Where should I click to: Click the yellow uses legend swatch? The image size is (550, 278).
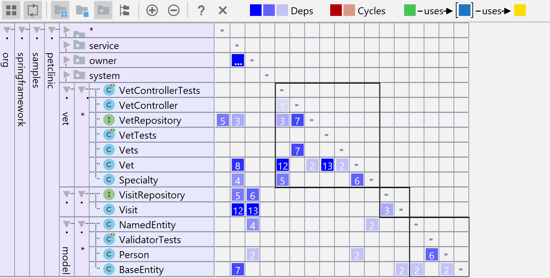tap(520, 10)
